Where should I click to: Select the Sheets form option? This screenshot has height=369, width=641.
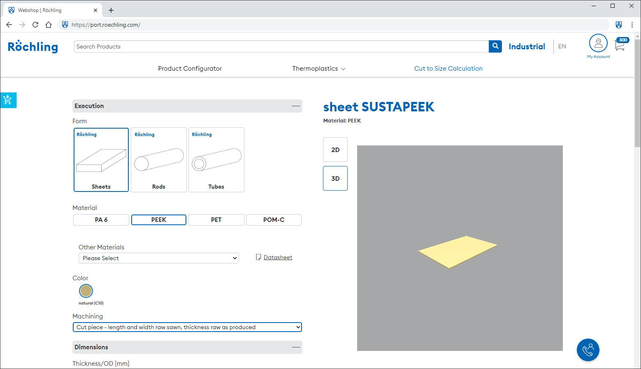point(101,160)
